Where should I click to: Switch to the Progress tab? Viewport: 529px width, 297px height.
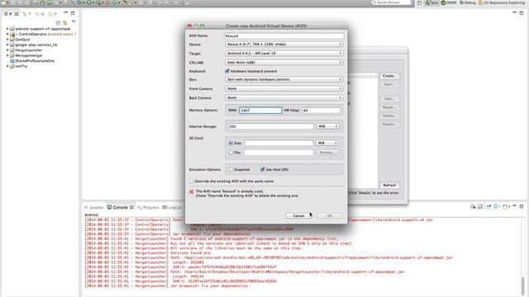pyautogui.click(x=148, y=207)
